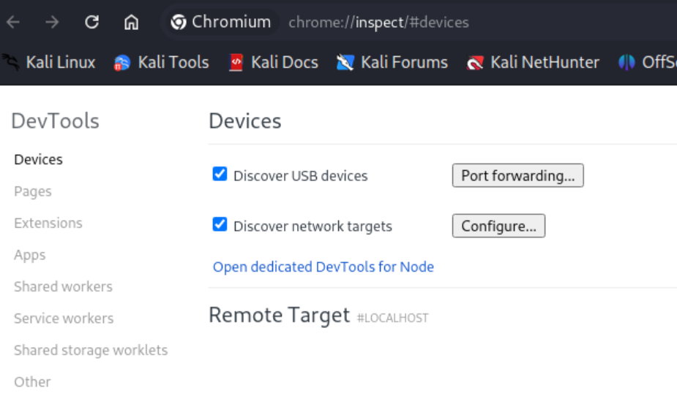Go back to the previous page
Viewport: 677px width, 404px height.
click(13, 22)
